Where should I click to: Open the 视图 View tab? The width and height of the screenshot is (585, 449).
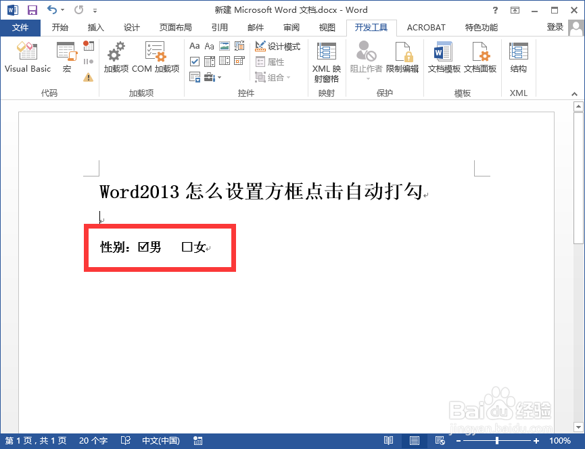tap(327, 28)
